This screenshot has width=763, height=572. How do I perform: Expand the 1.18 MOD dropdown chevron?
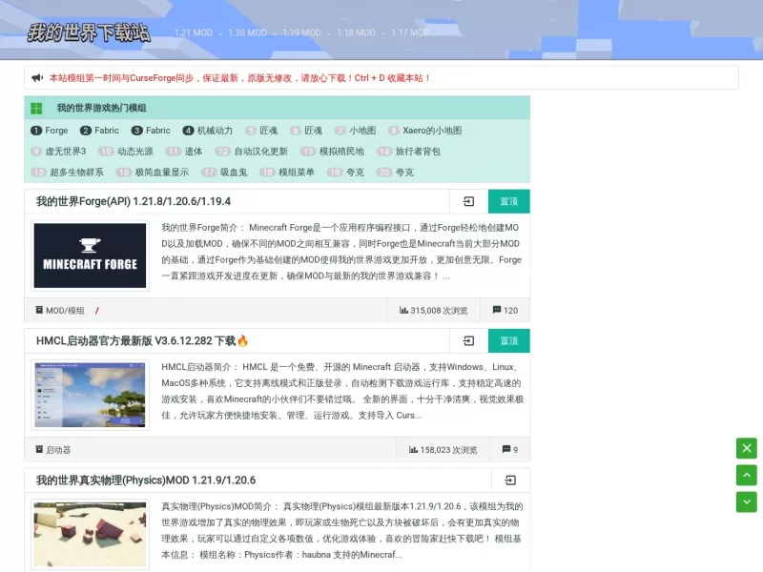[383, 33]
